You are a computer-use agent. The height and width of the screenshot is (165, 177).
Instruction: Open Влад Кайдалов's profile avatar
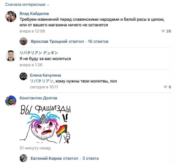click(11, 16)
